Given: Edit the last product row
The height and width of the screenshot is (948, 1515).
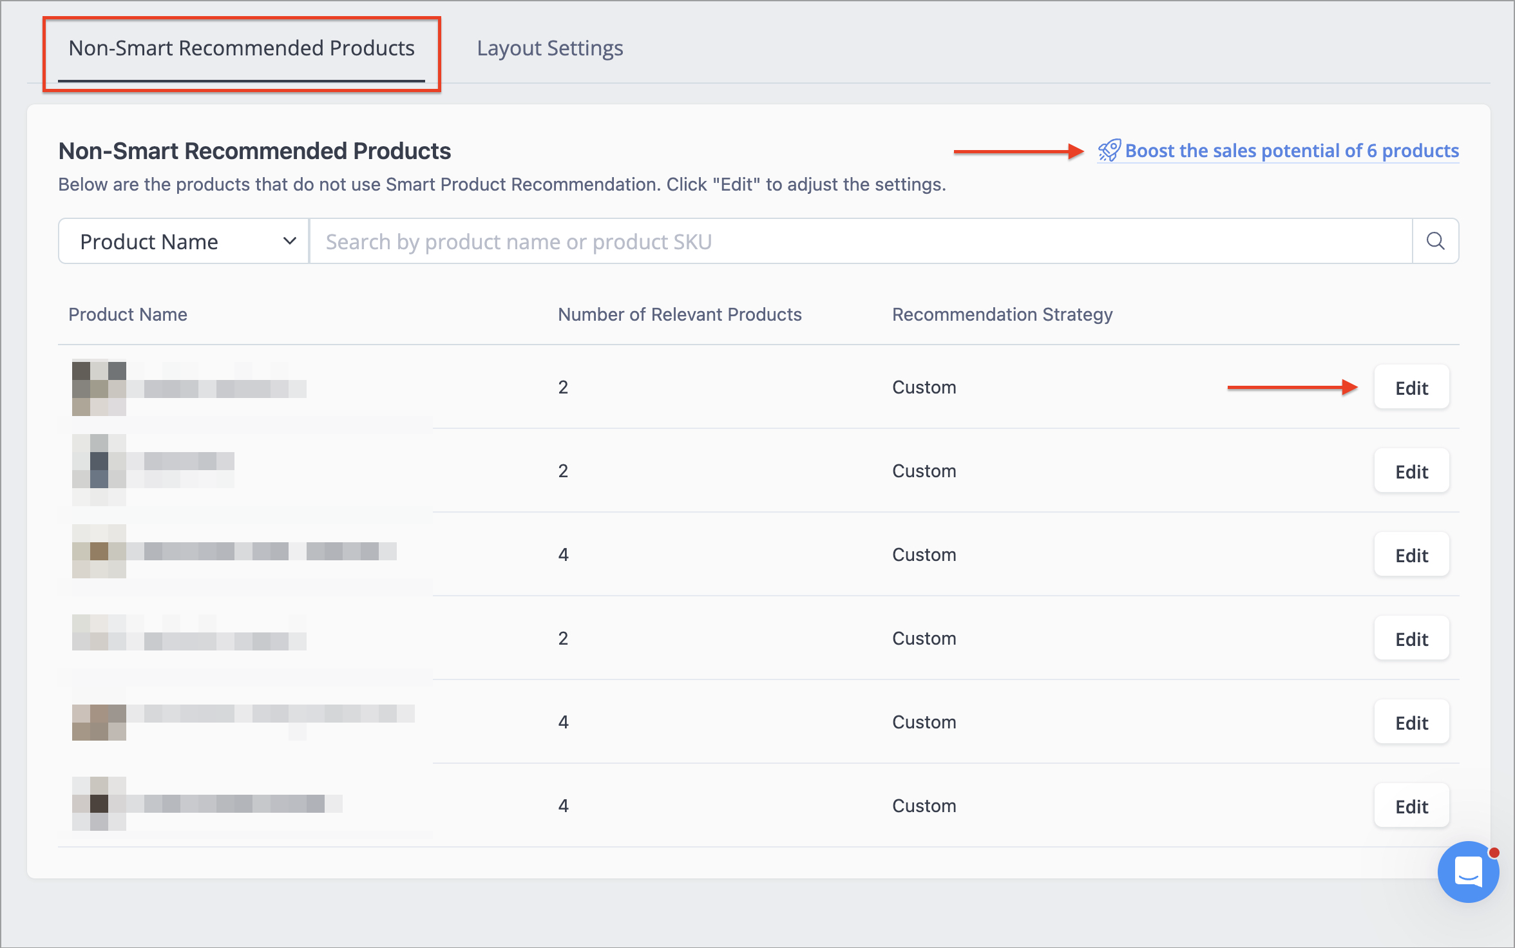Looking at the screenshot, I should coord(1411,806).
